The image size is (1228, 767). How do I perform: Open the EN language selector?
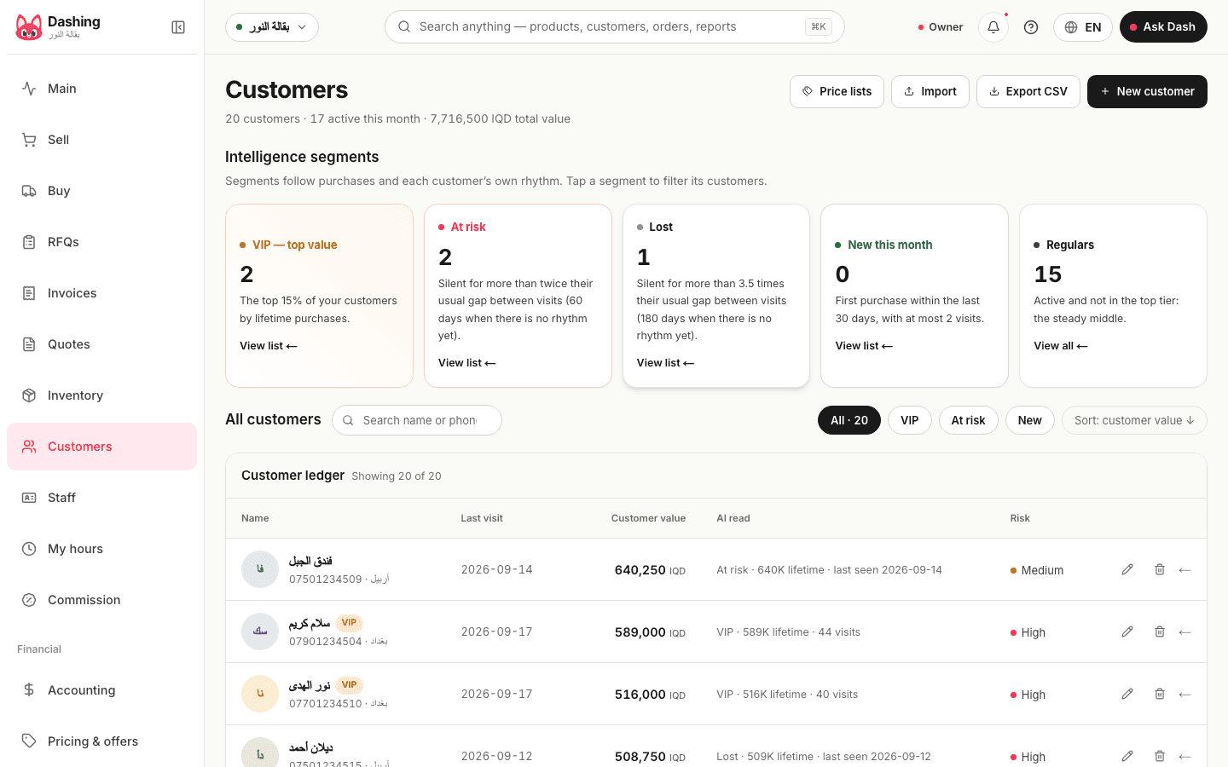coord(1083,27)
